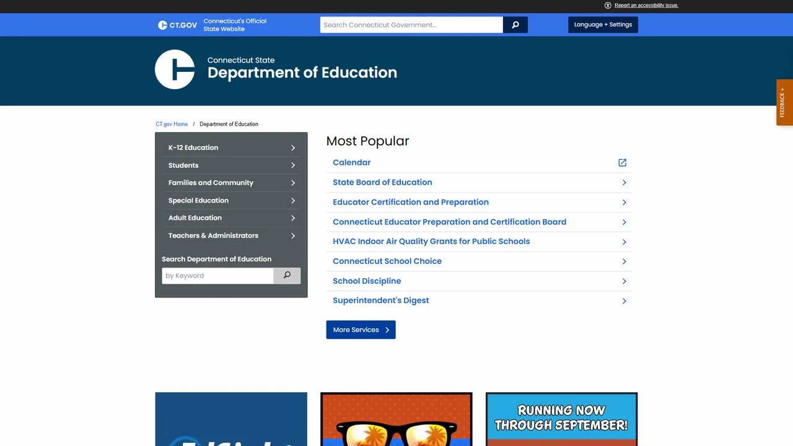Open the Running Now Through September banner
The height and width of the screenshot is (446, 793).
pyautogui.click(x=561, y=419)
